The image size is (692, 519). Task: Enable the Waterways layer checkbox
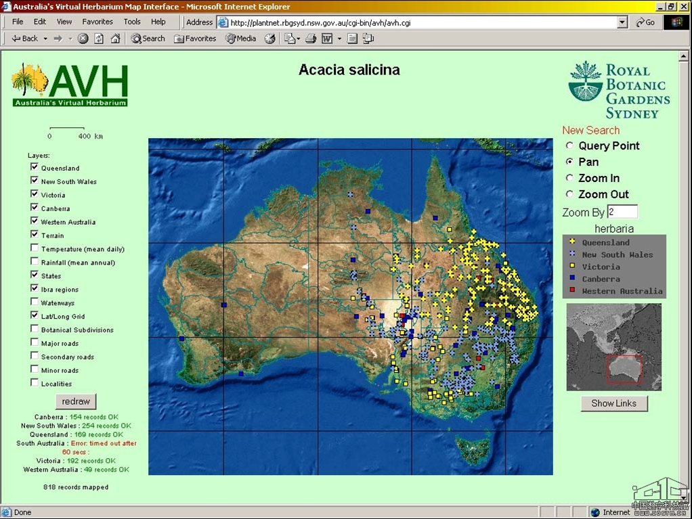[35, 302]
